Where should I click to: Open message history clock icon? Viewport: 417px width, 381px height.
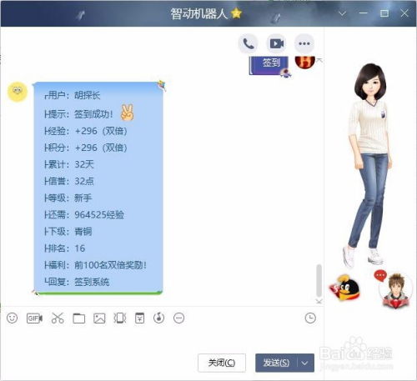(310, 318)
